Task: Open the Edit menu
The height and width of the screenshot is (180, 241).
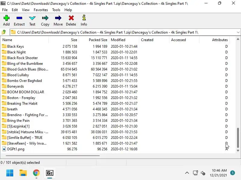Action: [x=14, y=10]
